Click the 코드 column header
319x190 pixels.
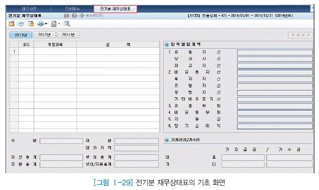[26, 44]
